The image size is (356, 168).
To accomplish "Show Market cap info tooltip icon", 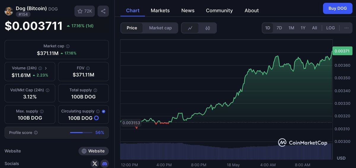I will [x=68, y=46].
